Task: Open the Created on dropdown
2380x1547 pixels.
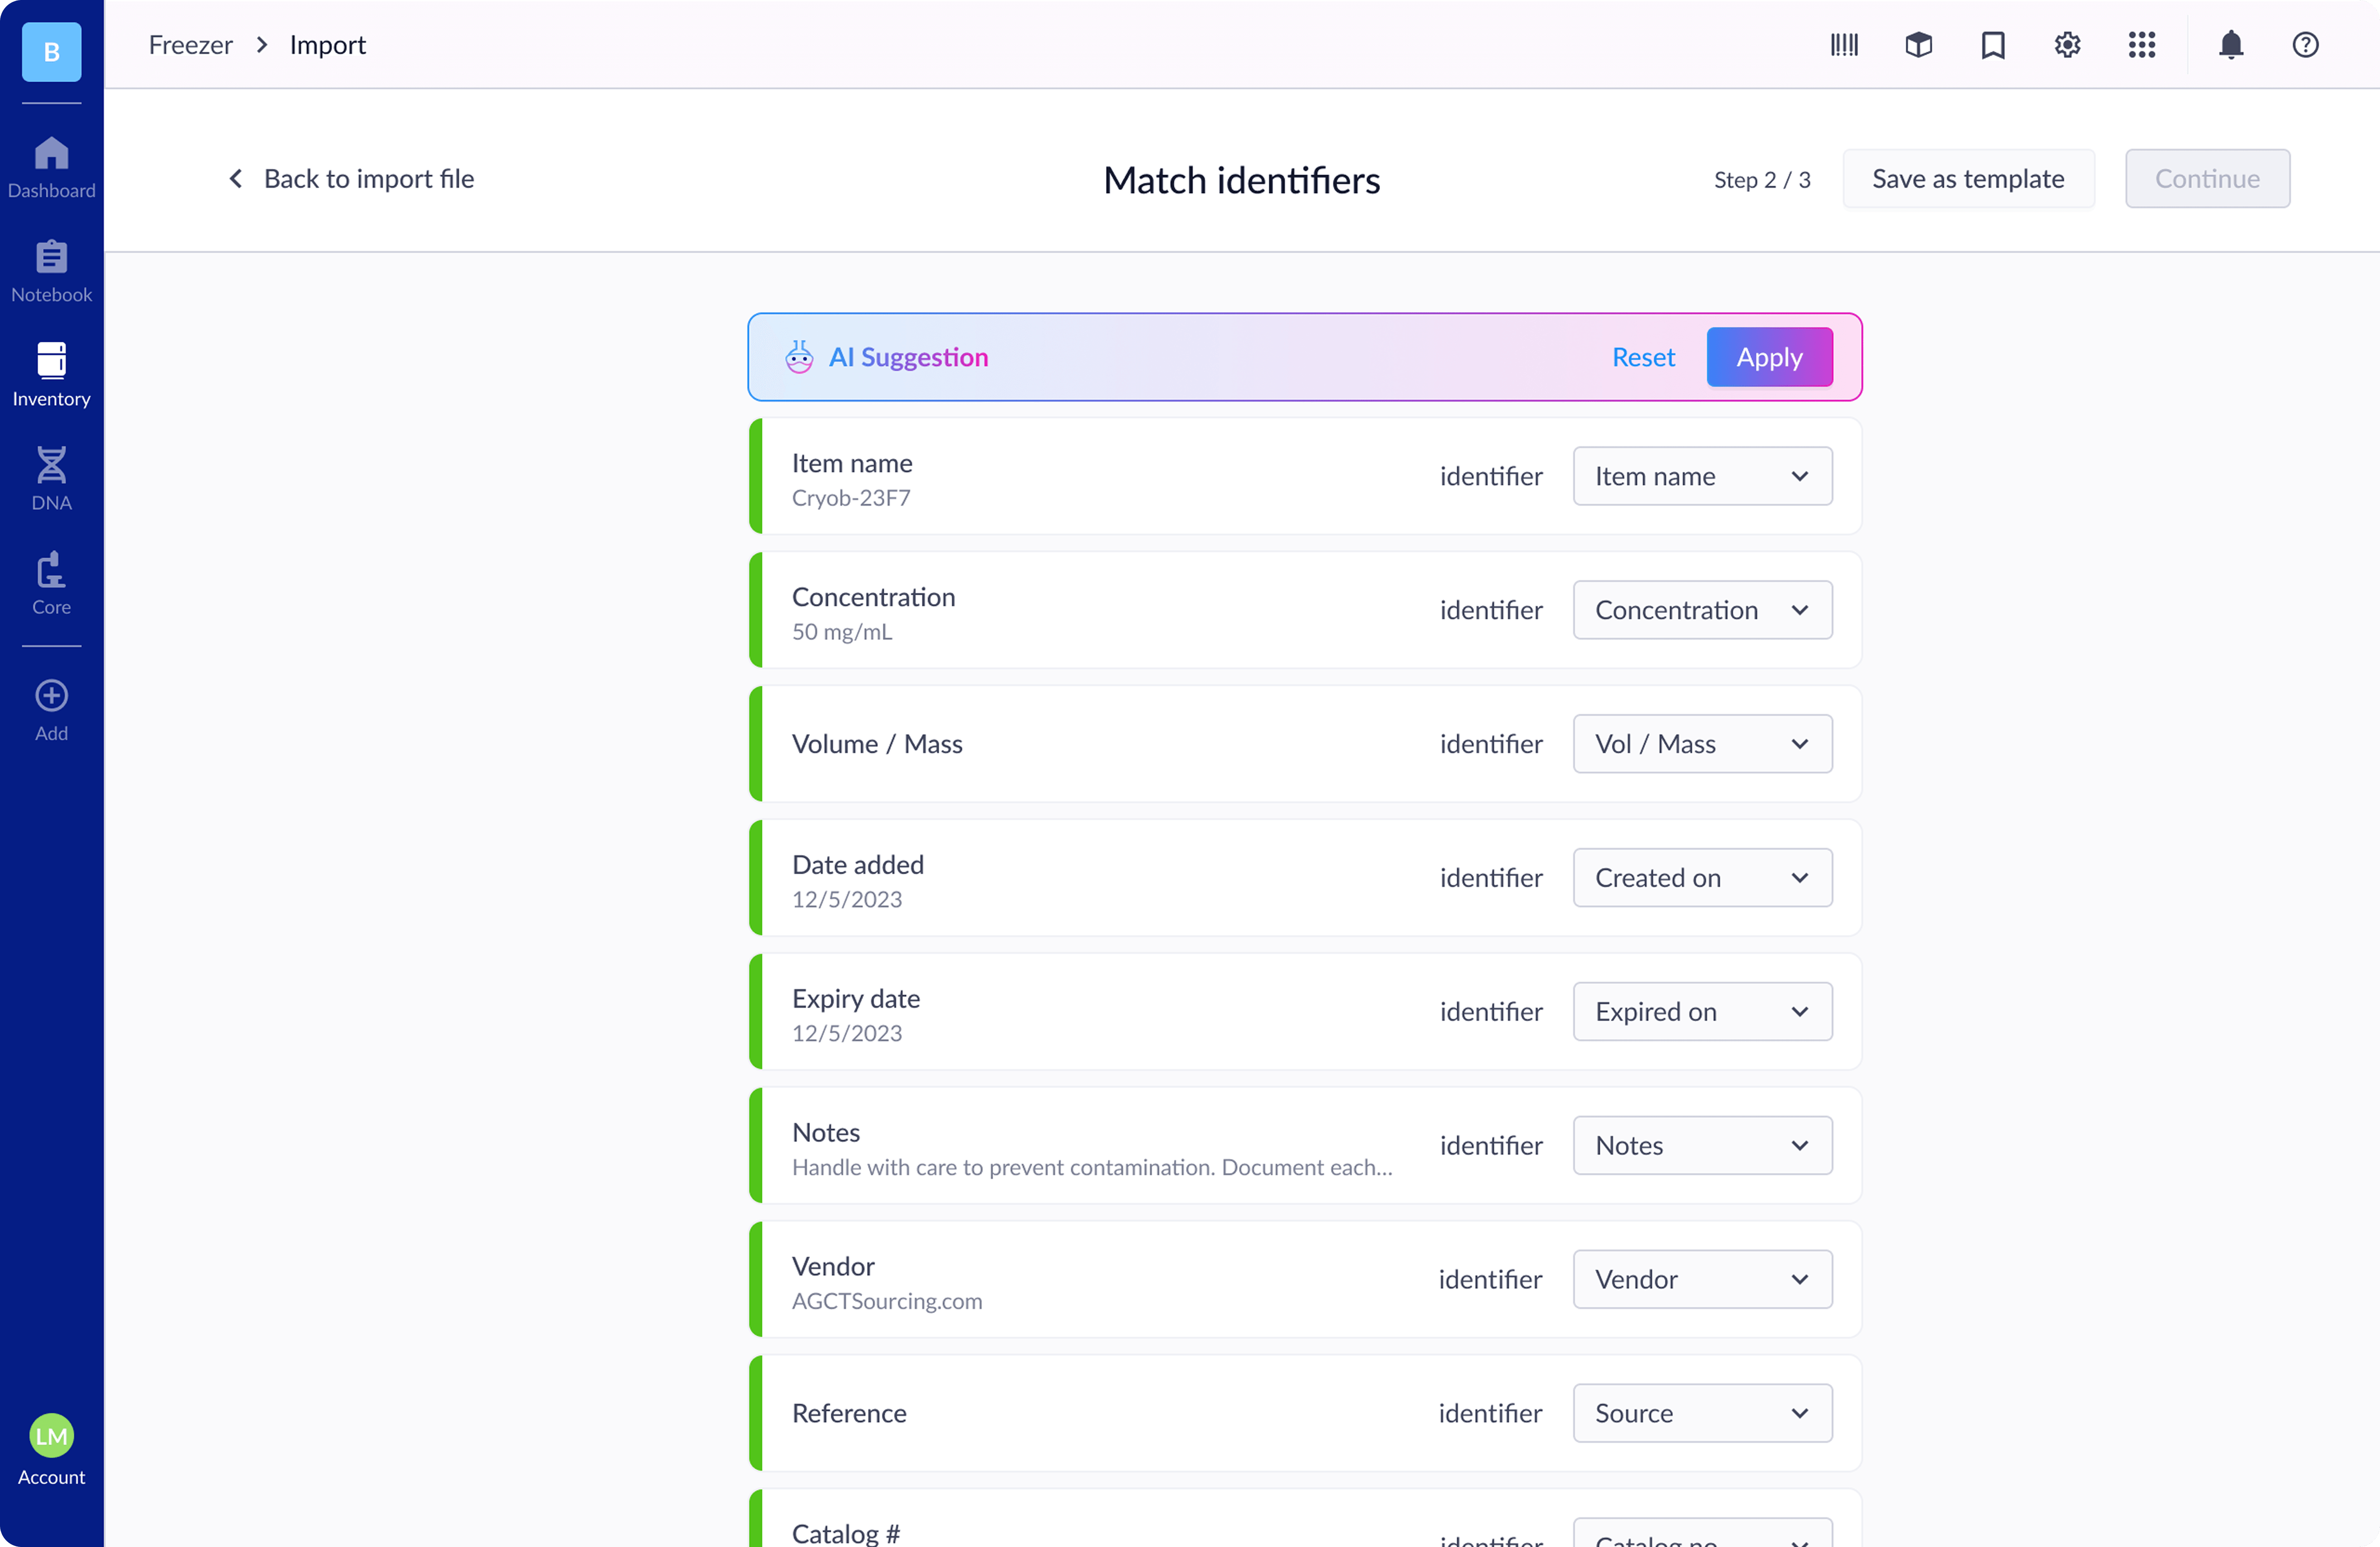Action: point(1702,878)
